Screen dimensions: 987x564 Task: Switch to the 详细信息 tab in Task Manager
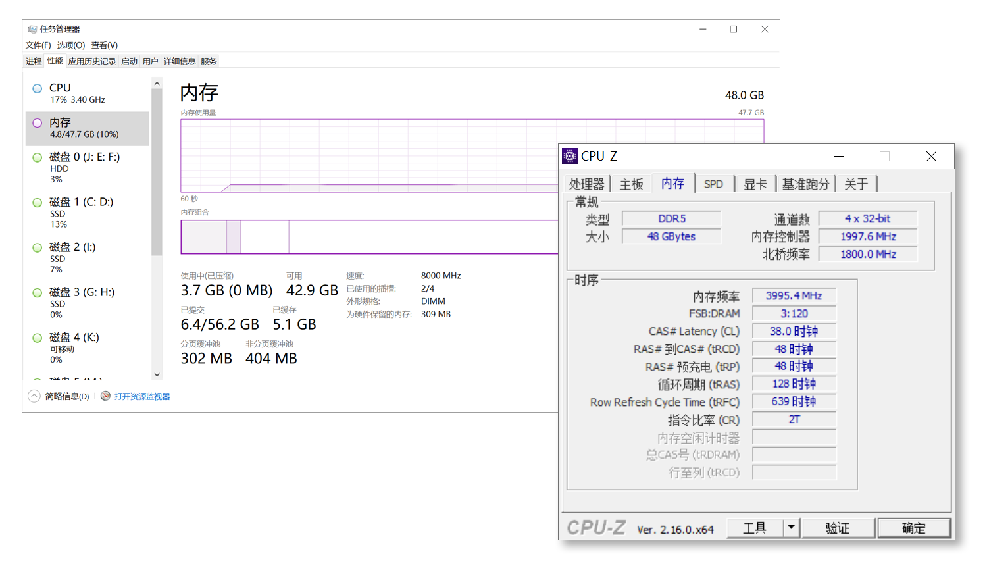[180, 61]
